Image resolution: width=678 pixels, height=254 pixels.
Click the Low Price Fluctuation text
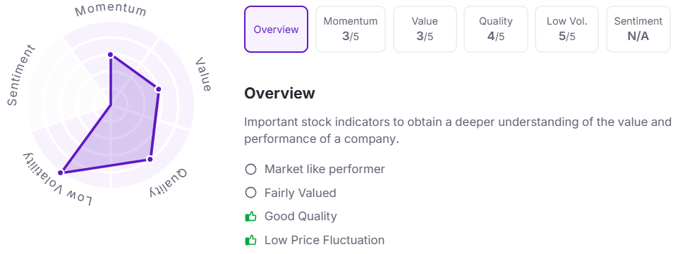tap(325, 240)
